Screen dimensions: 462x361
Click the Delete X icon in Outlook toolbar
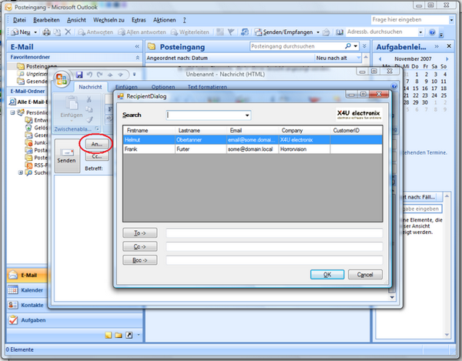tap(68, 32)
